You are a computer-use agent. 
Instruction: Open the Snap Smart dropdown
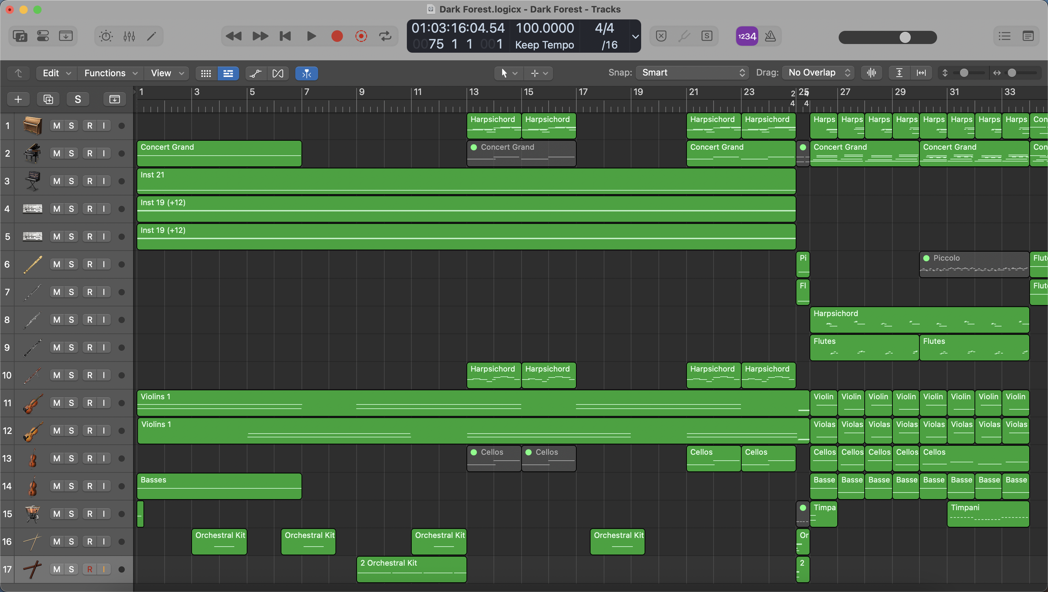click(x=692, y=73)
